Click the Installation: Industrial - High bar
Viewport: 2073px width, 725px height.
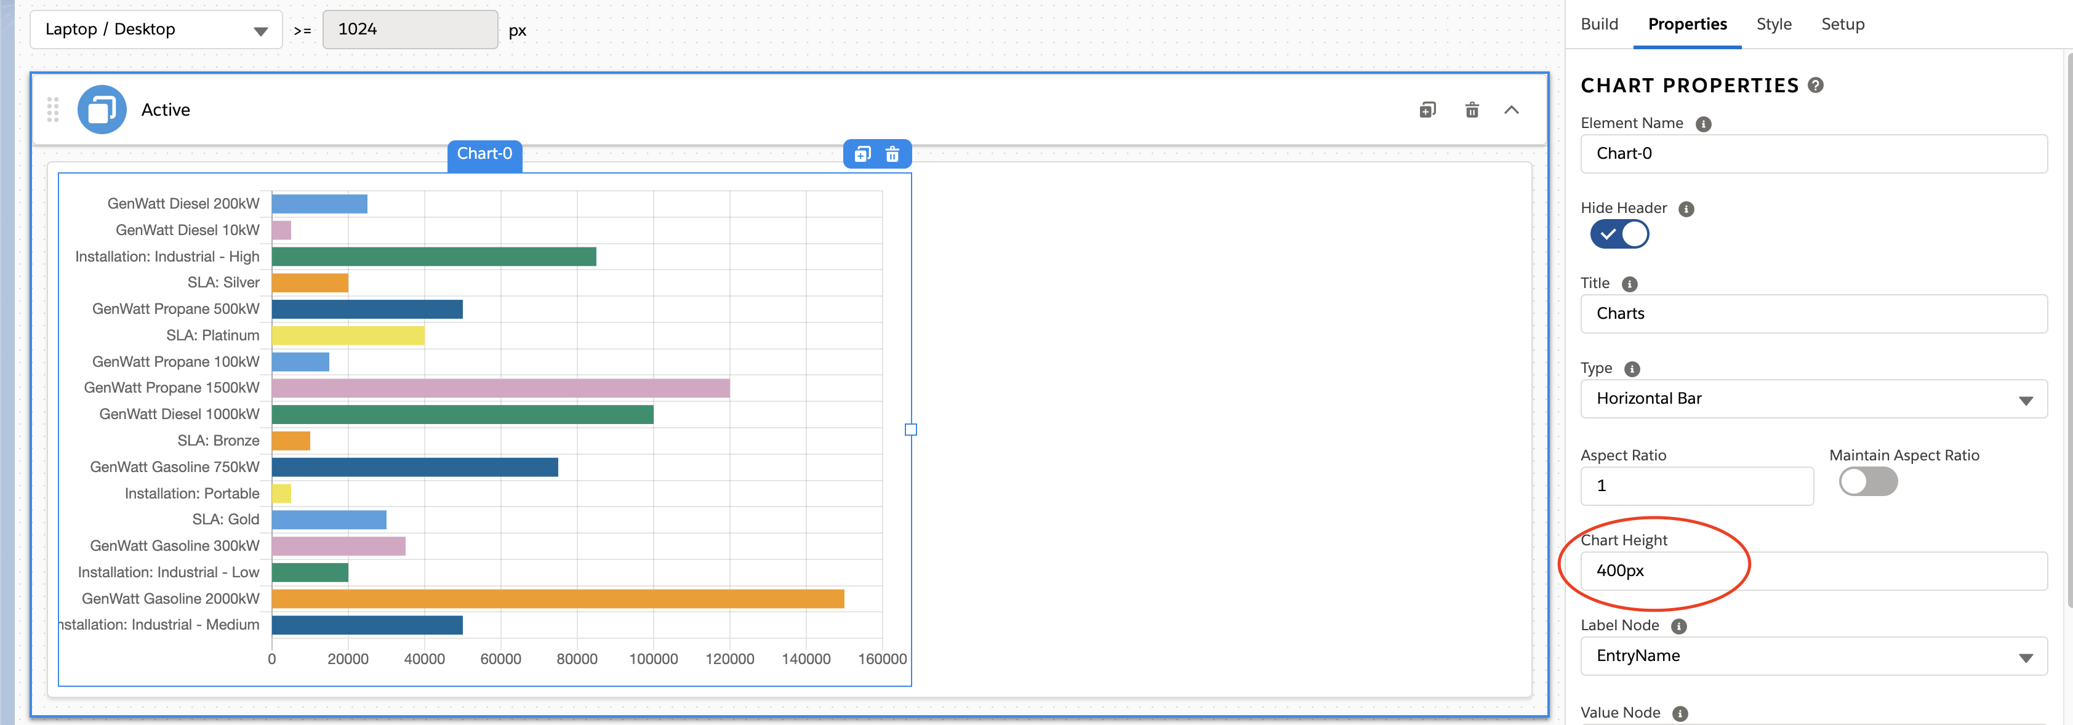click(434, 257)
